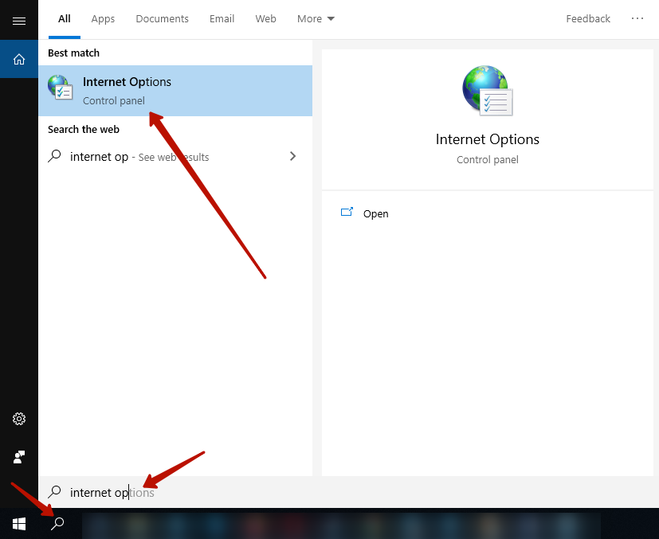Switch to the All tab
659x539 pixels.
65,19
